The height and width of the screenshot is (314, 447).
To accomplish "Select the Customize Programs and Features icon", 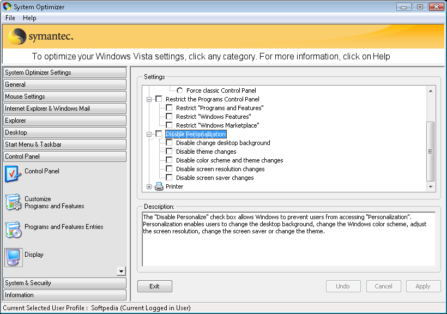I will (x=14, y=202).
